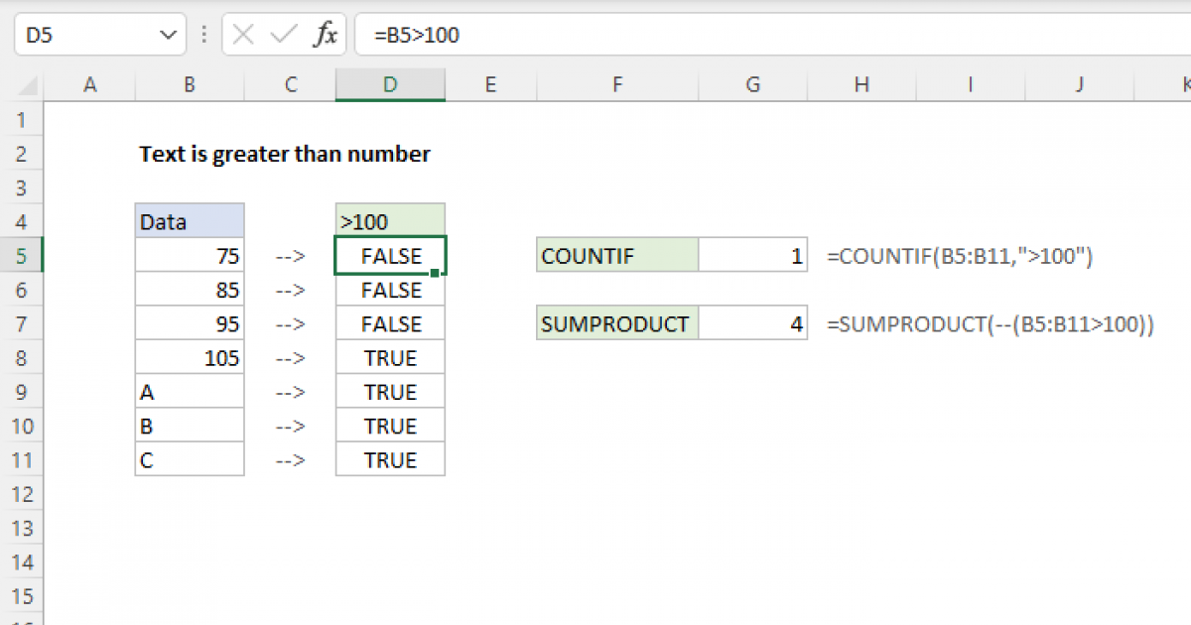Select row 5 header
The image size is (1191, 625).
click(22, 256)
